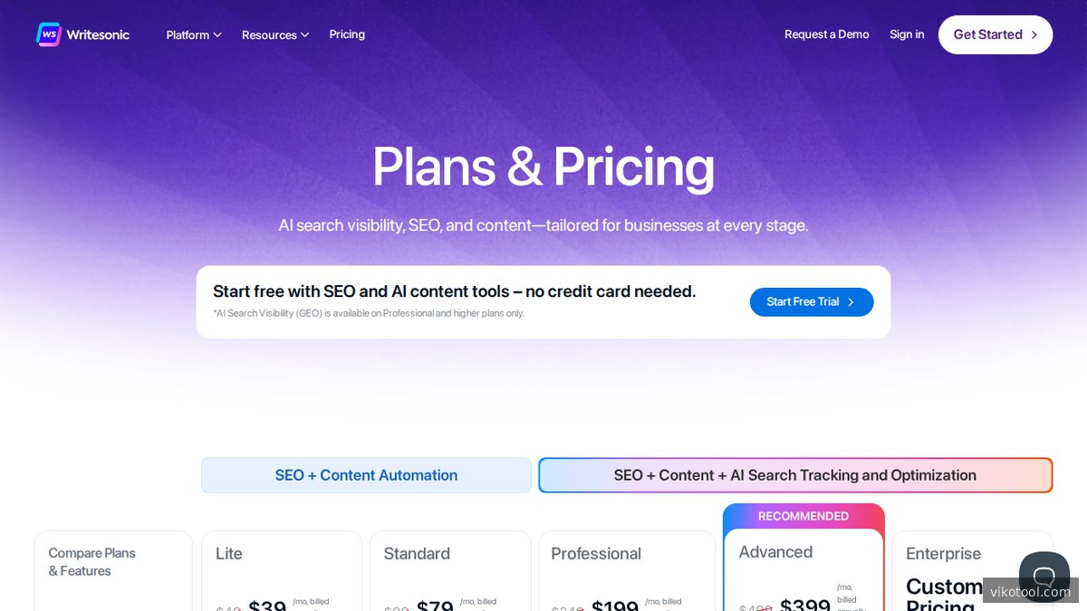Viewport: 1087px width, 611px height.
Task: Select the SEO + Content Automation plan toggle
Action: 366,474
